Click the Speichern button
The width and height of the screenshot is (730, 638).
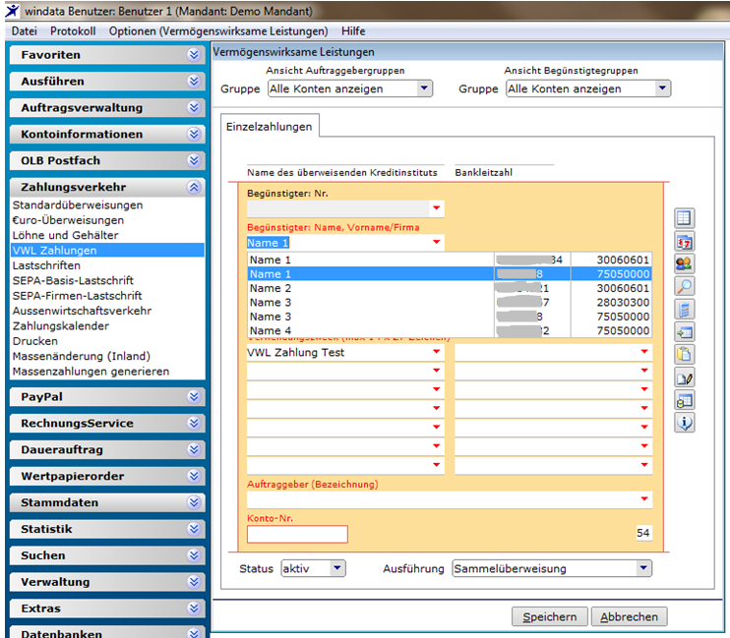549,616
